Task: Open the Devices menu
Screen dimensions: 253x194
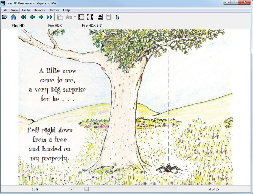Action: pos(39,10)
